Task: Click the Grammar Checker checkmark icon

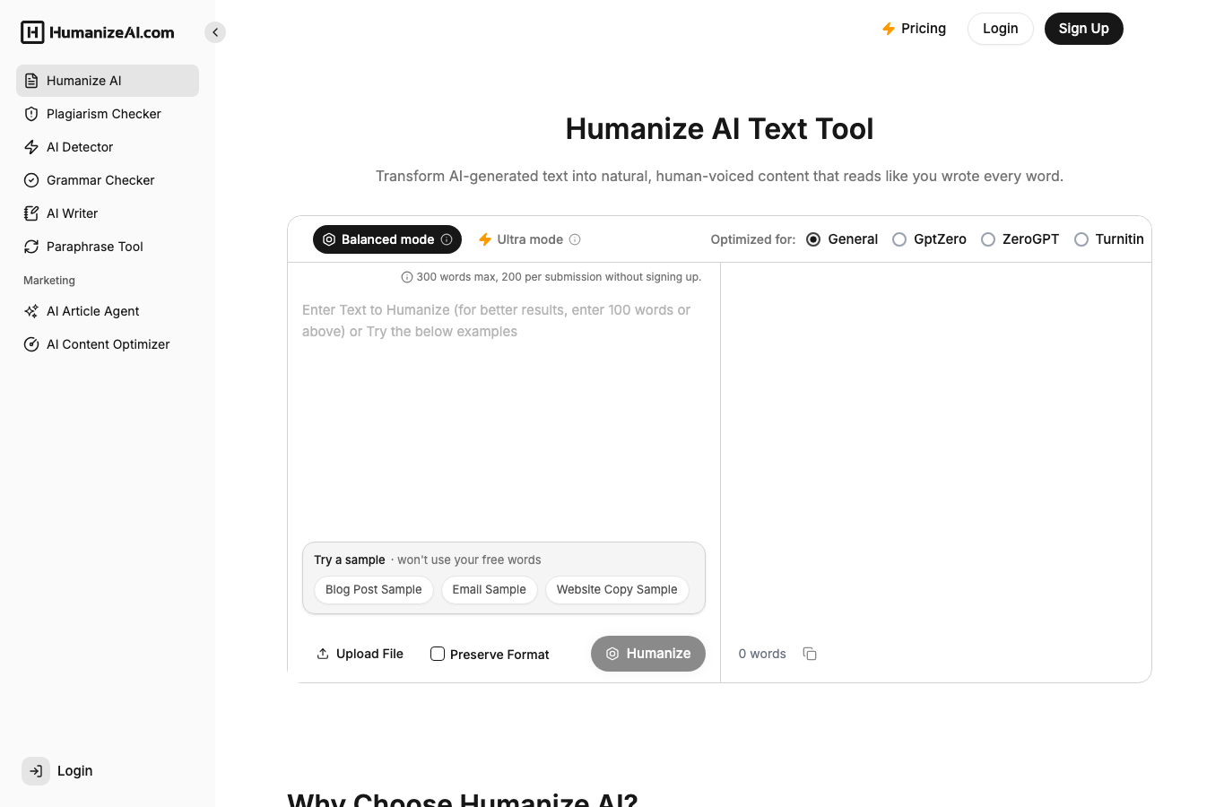Action: (31, 180)
